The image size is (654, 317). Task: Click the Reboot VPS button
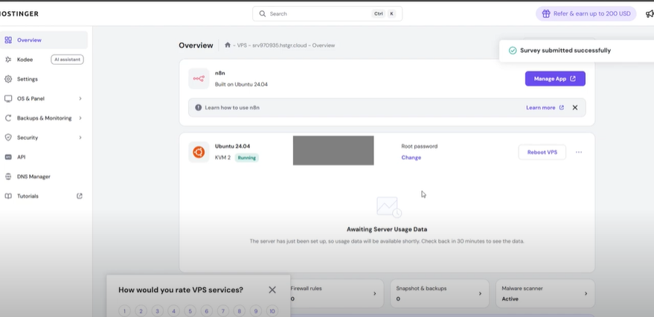542,153
